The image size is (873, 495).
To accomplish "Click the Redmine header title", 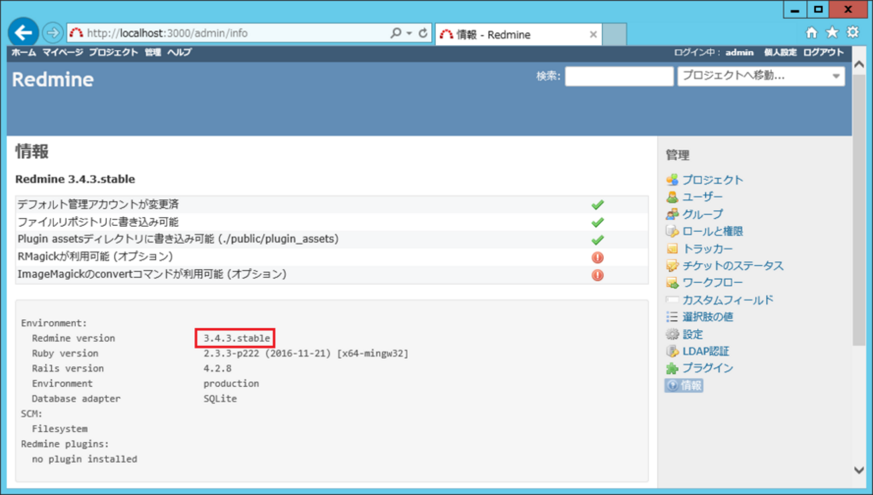I will tap(52, 79).
